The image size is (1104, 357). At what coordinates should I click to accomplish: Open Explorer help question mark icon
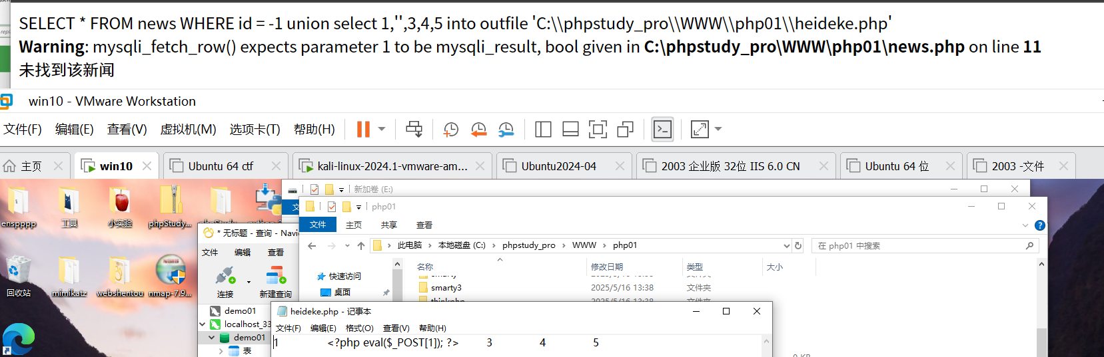point(1039,225)
